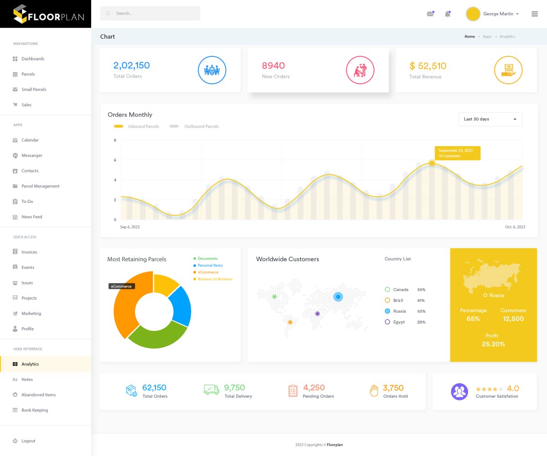Click the blue Personal Items donut segment
The width and height of the screenshot is (547, 456).
click(x=180, y=306)
